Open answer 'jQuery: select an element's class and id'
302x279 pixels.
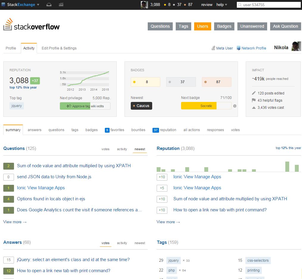(73, 260)
